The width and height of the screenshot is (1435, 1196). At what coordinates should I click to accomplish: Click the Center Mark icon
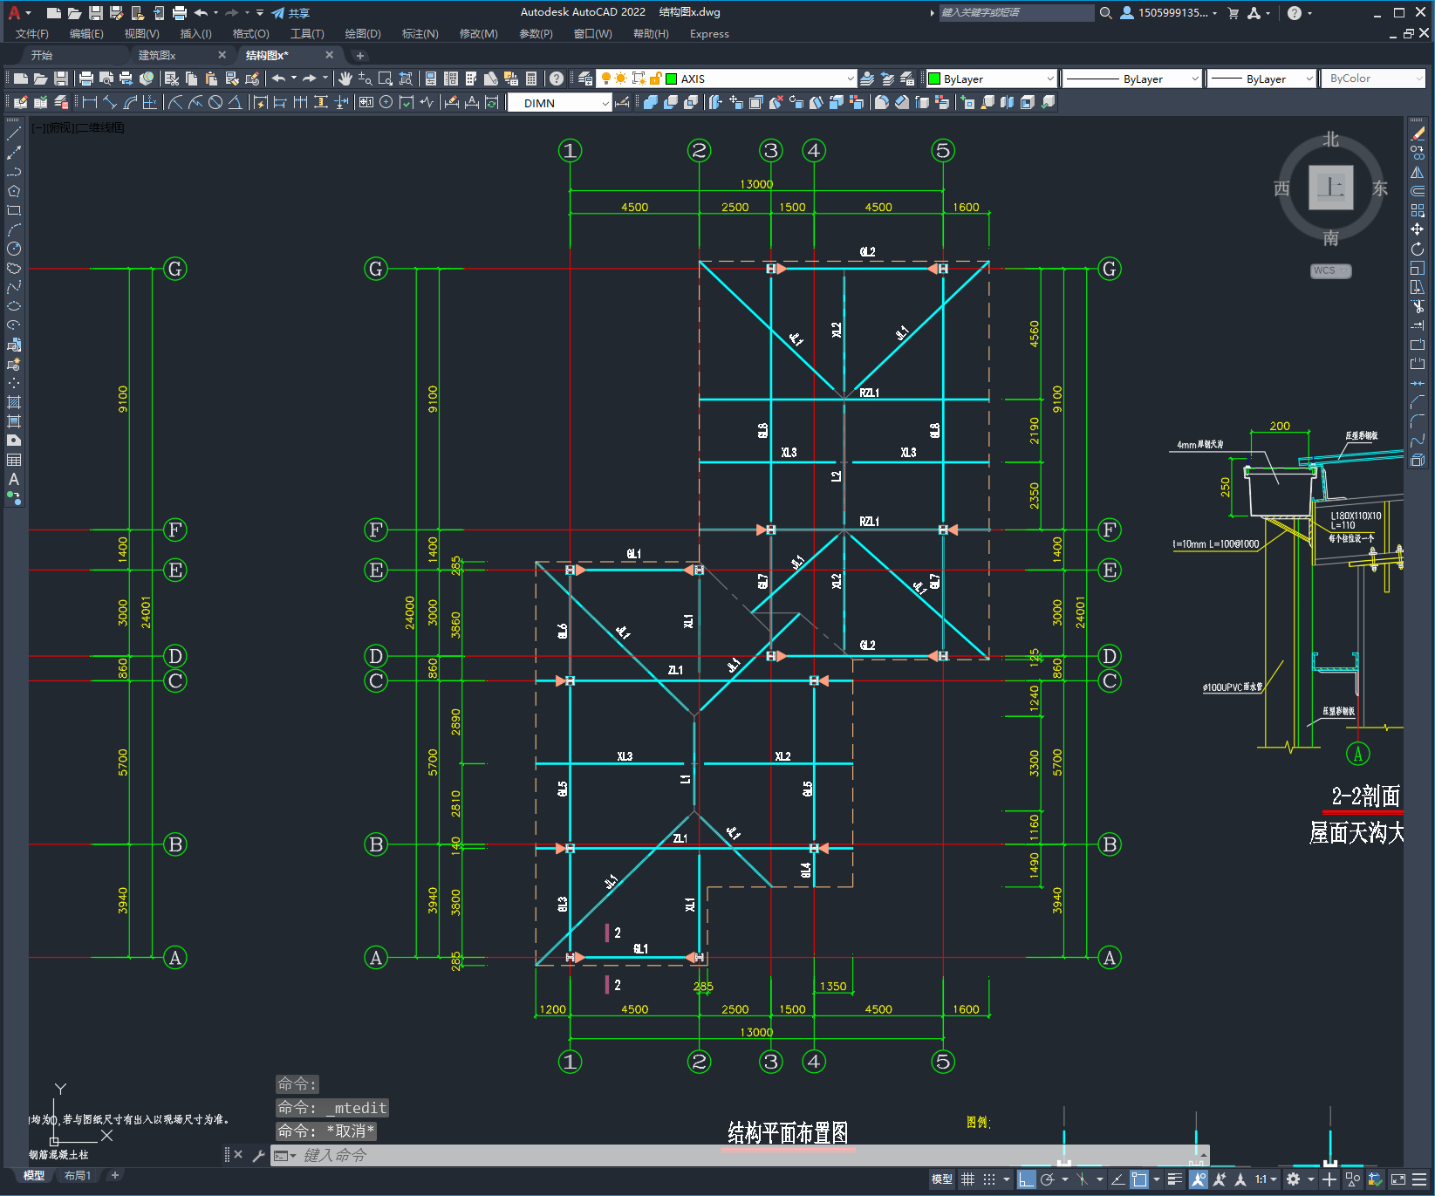[386, 103]
